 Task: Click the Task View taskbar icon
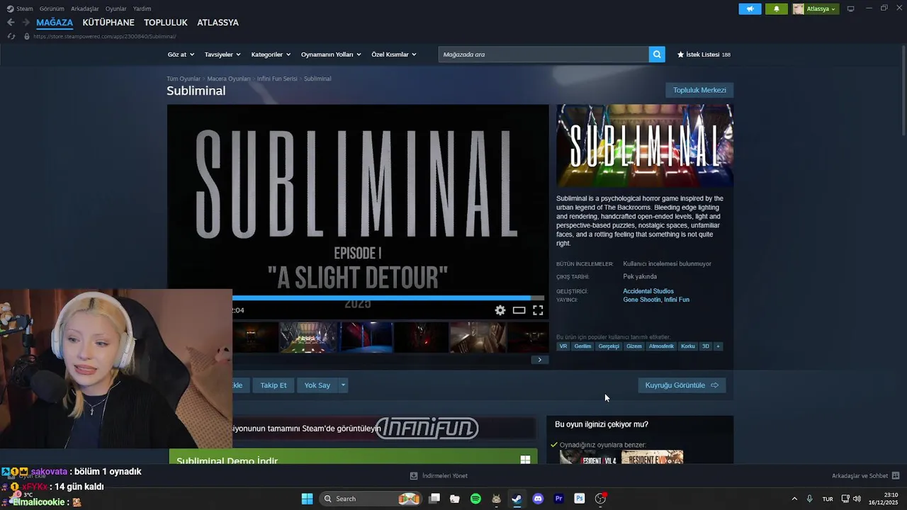[434, 499]
